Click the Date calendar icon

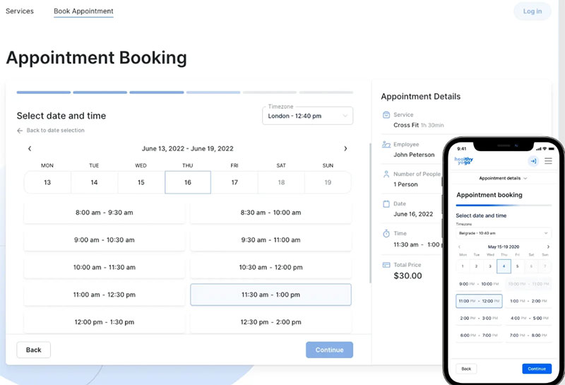(386, 204)
